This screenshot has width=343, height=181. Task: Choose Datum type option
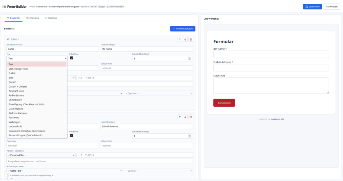(x=37, y=82)
